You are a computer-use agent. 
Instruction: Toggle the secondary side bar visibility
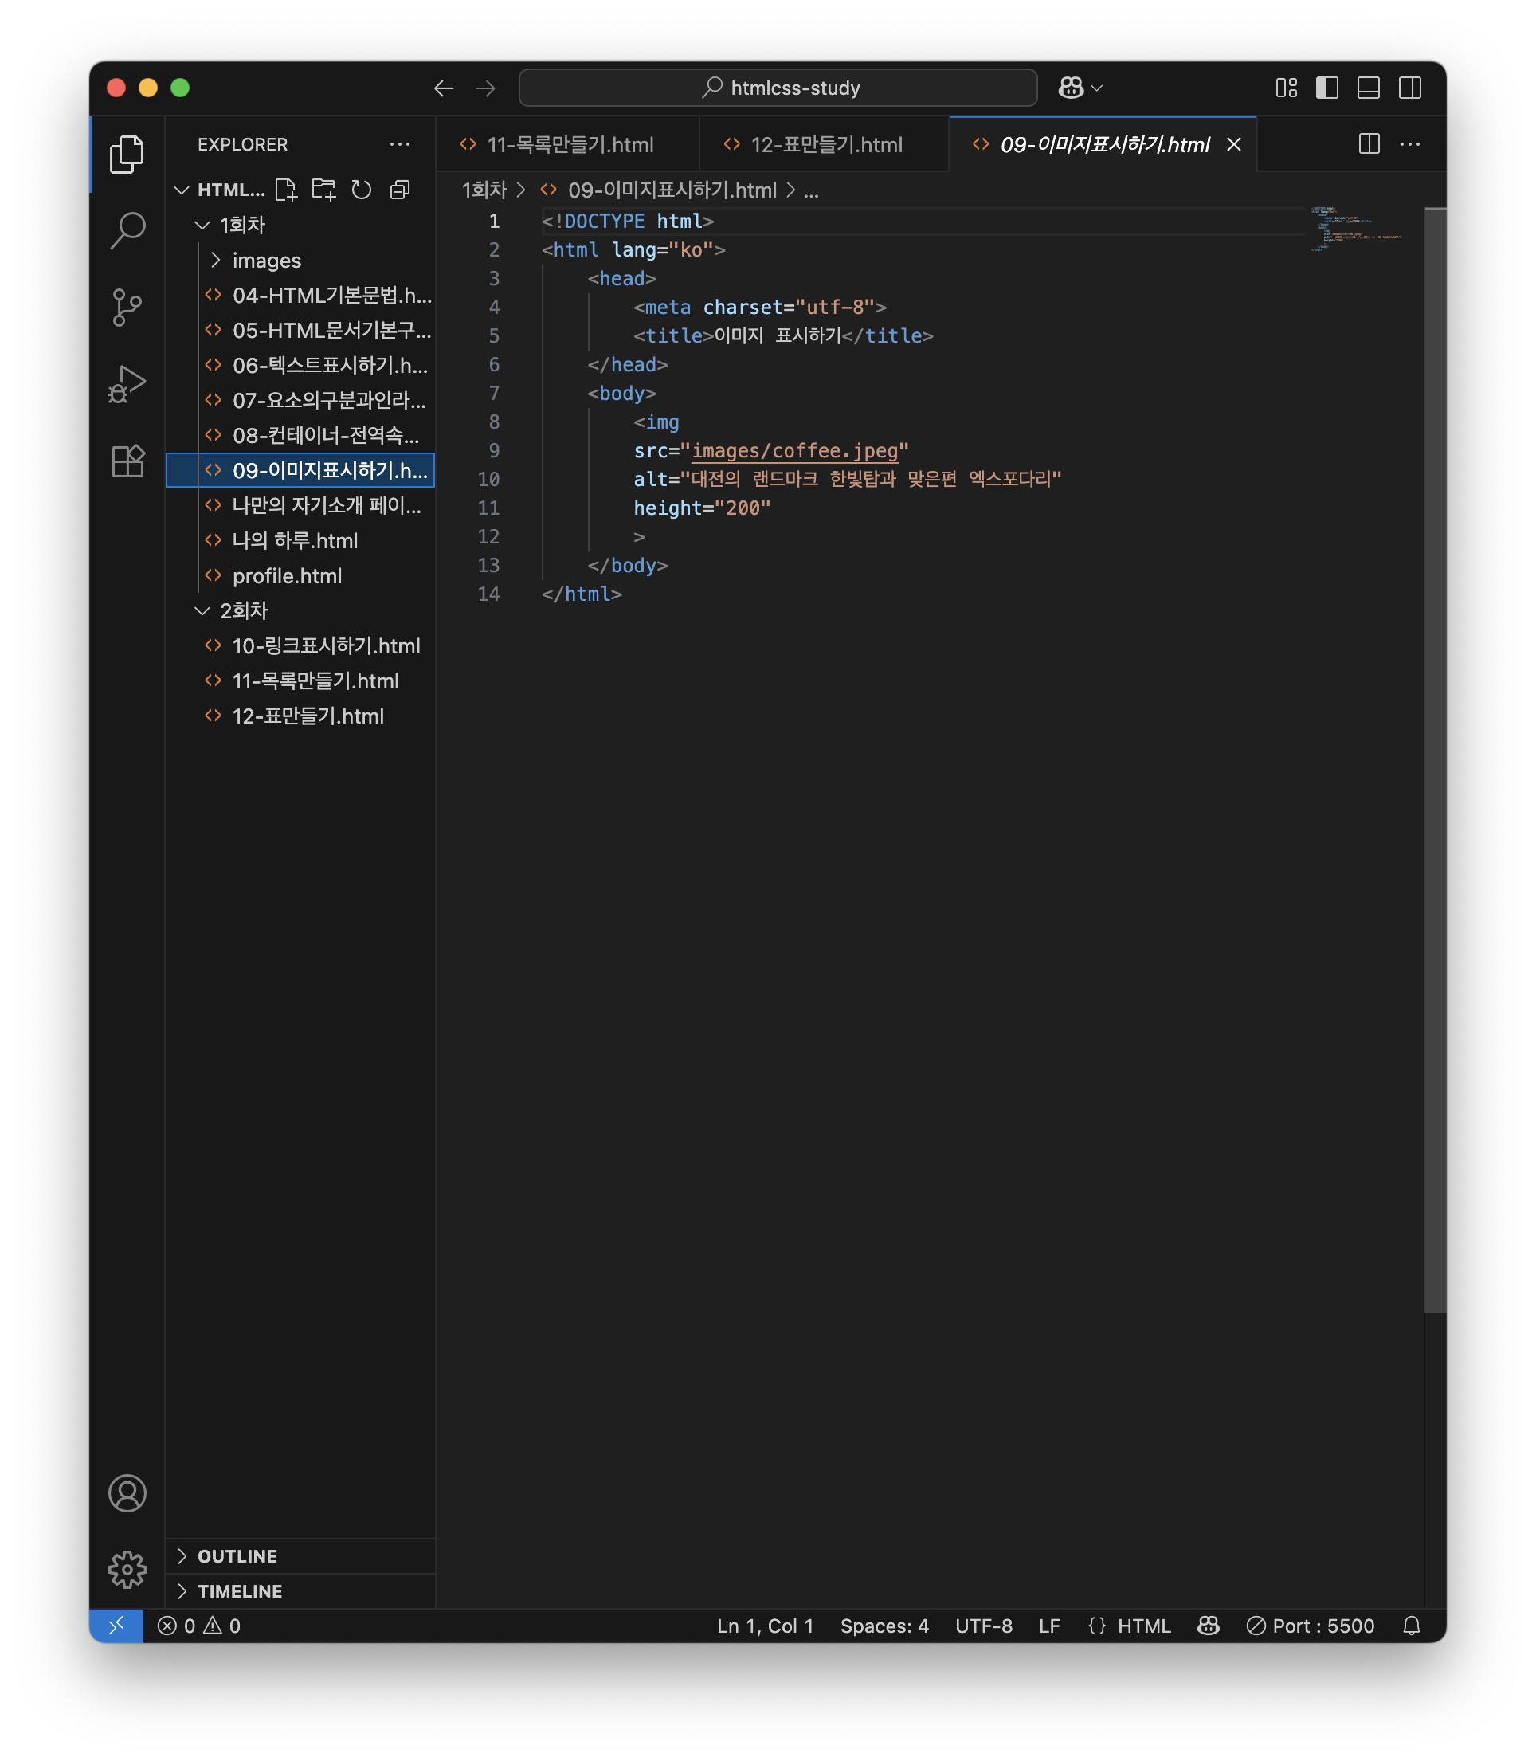click(1409, 88)
